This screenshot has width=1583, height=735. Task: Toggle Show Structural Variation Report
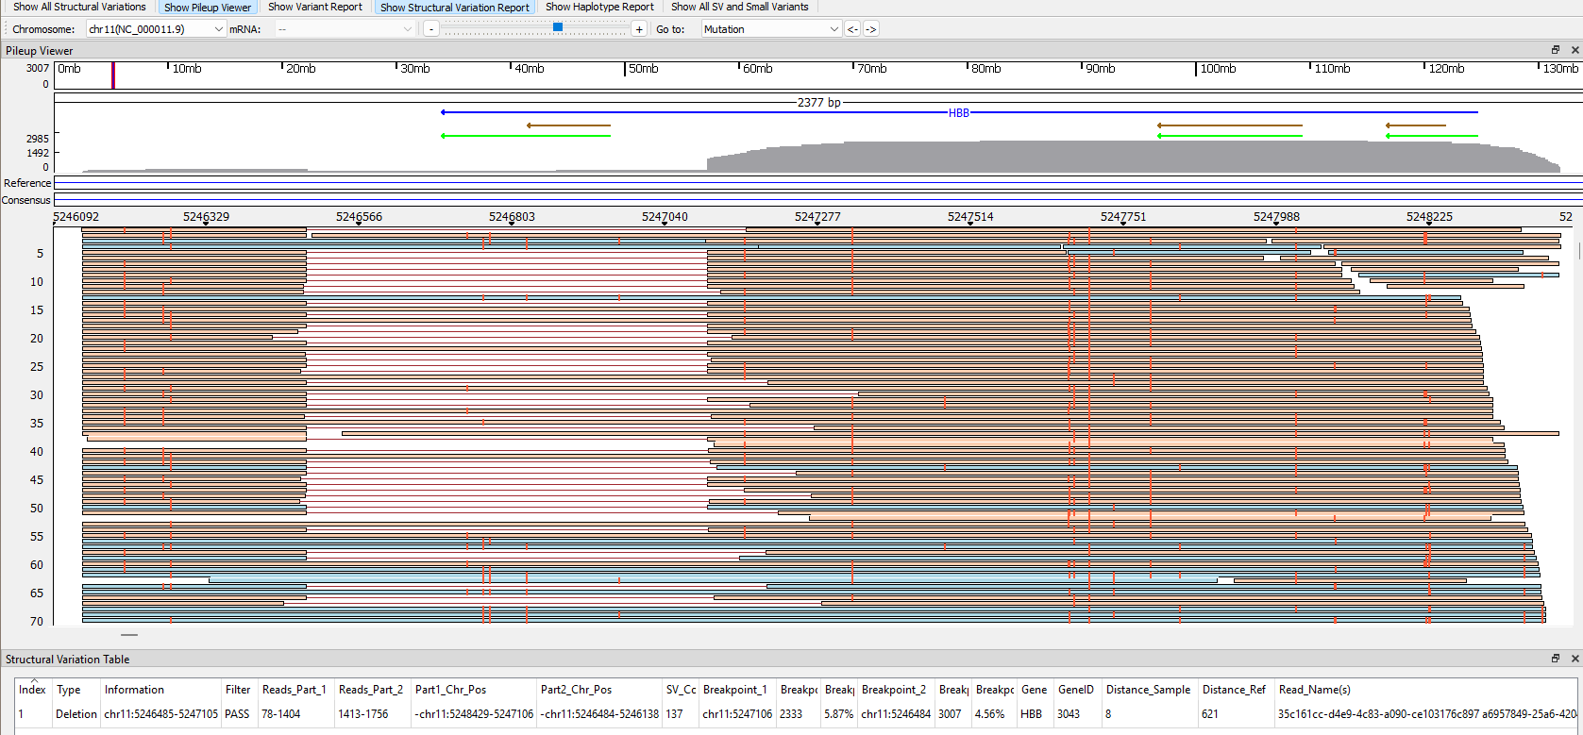coord(455,7)
